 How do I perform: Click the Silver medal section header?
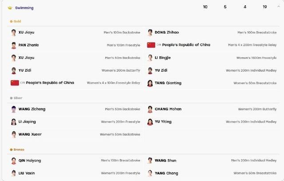coord(16,98)
